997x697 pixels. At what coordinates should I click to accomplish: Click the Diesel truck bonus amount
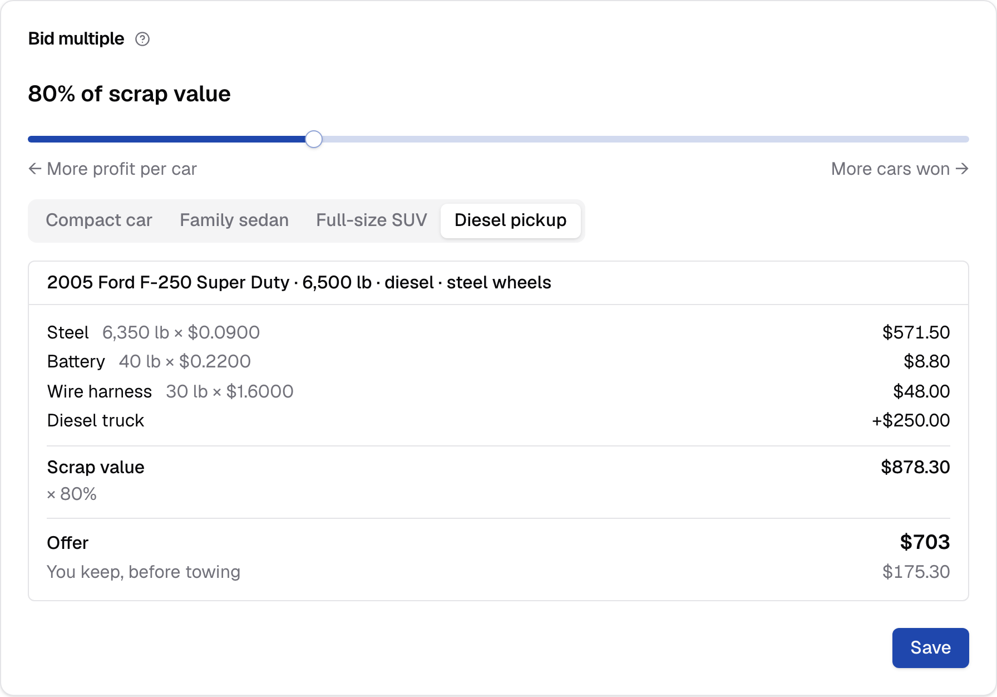point(911,420)
